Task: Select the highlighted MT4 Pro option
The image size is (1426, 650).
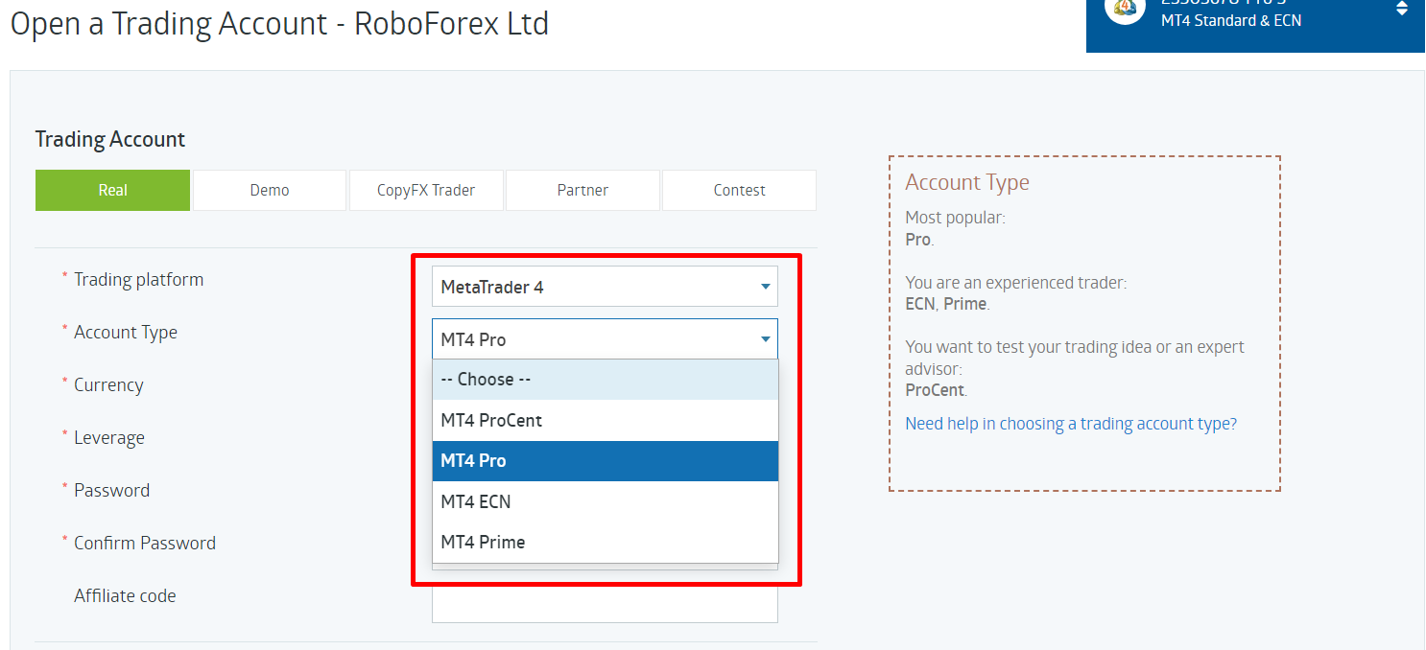Action: click(605, 460)
